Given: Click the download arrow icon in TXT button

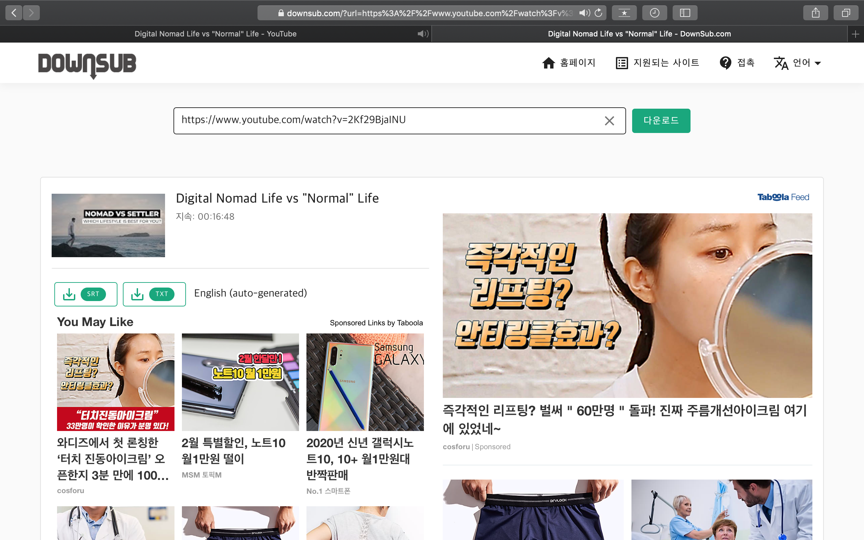Looking at the screenshot, I should click(137, 294).
